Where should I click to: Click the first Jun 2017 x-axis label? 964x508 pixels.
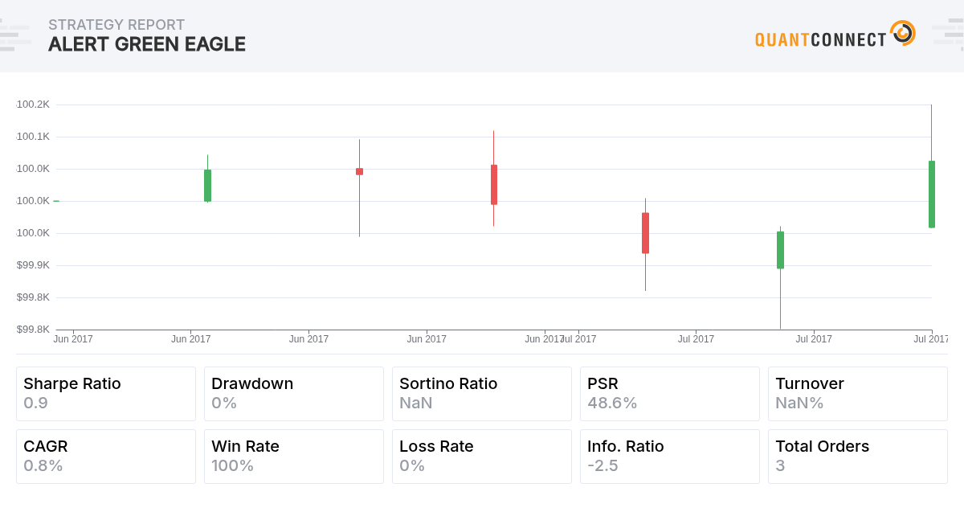point(73,339)
